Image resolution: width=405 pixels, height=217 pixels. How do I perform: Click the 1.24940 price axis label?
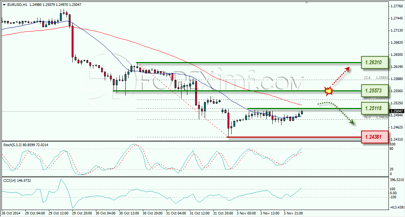[x=397, y=115]
